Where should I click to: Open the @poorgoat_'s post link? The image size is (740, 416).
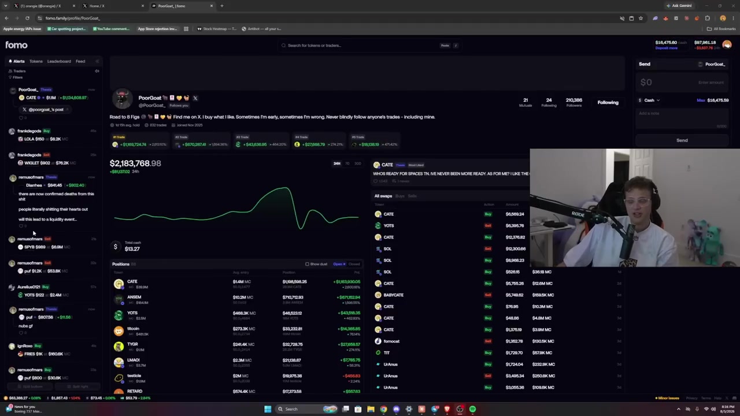pyautogui.click(x=46, y=109)
